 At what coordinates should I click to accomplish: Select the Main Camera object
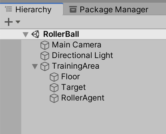coord(77,45)
